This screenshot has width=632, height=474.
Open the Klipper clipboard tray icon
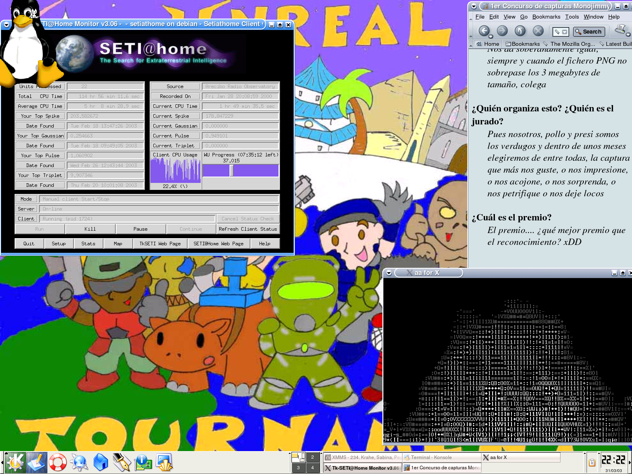[592, 463]
